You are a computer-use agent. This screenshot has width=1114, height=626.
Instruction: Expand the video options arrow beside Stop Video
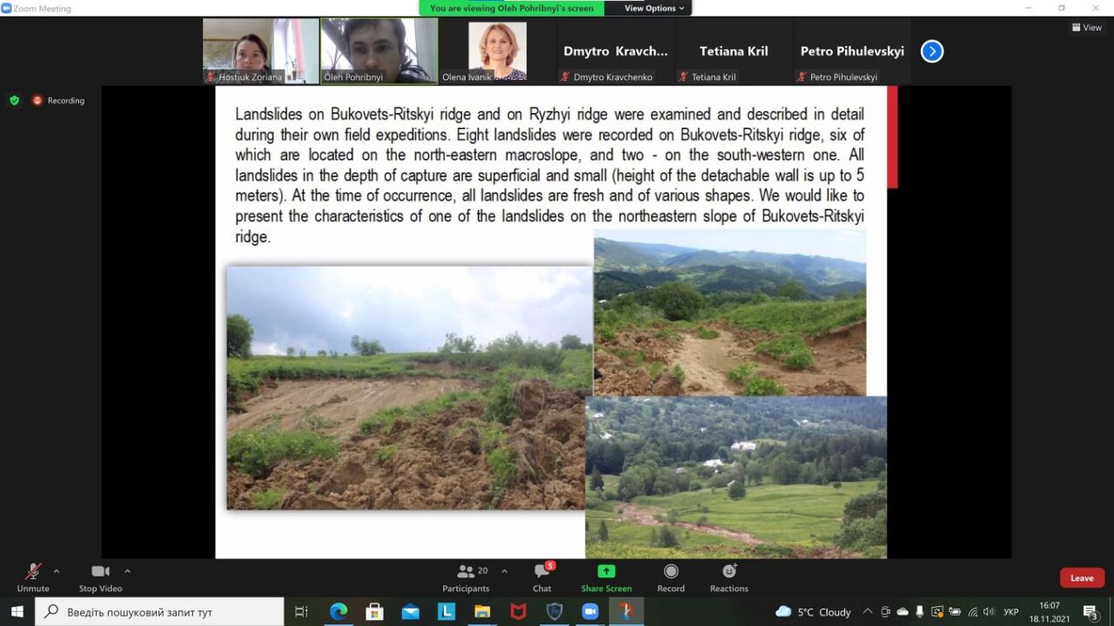pyautogui.click(x=127, y=571)
